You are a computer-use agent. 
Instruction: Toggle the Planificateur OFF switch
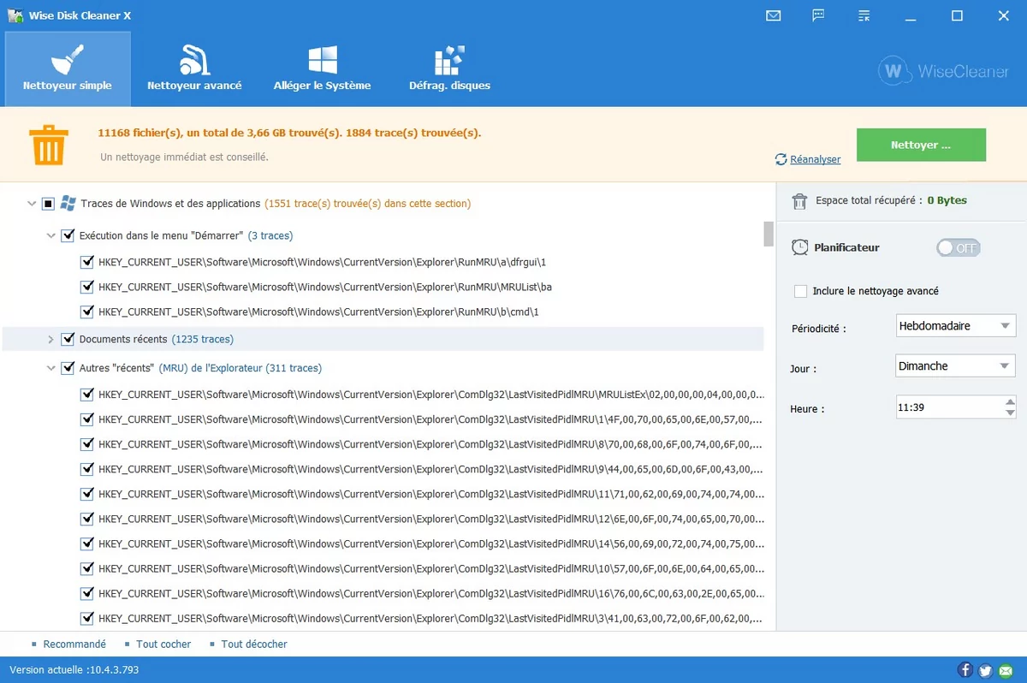tap(959, 248)
